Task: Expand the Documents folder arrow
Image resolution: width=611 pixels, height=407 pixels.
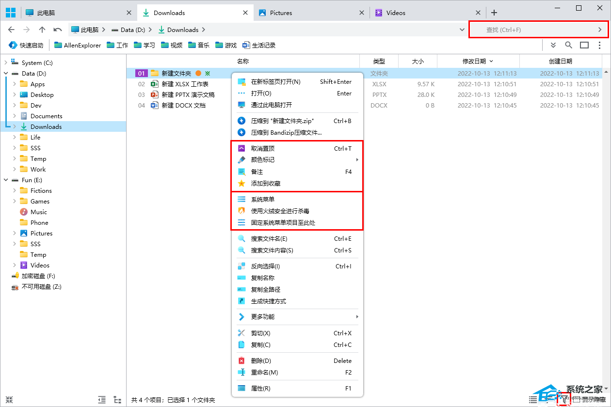Action: [x=15, y=116]
